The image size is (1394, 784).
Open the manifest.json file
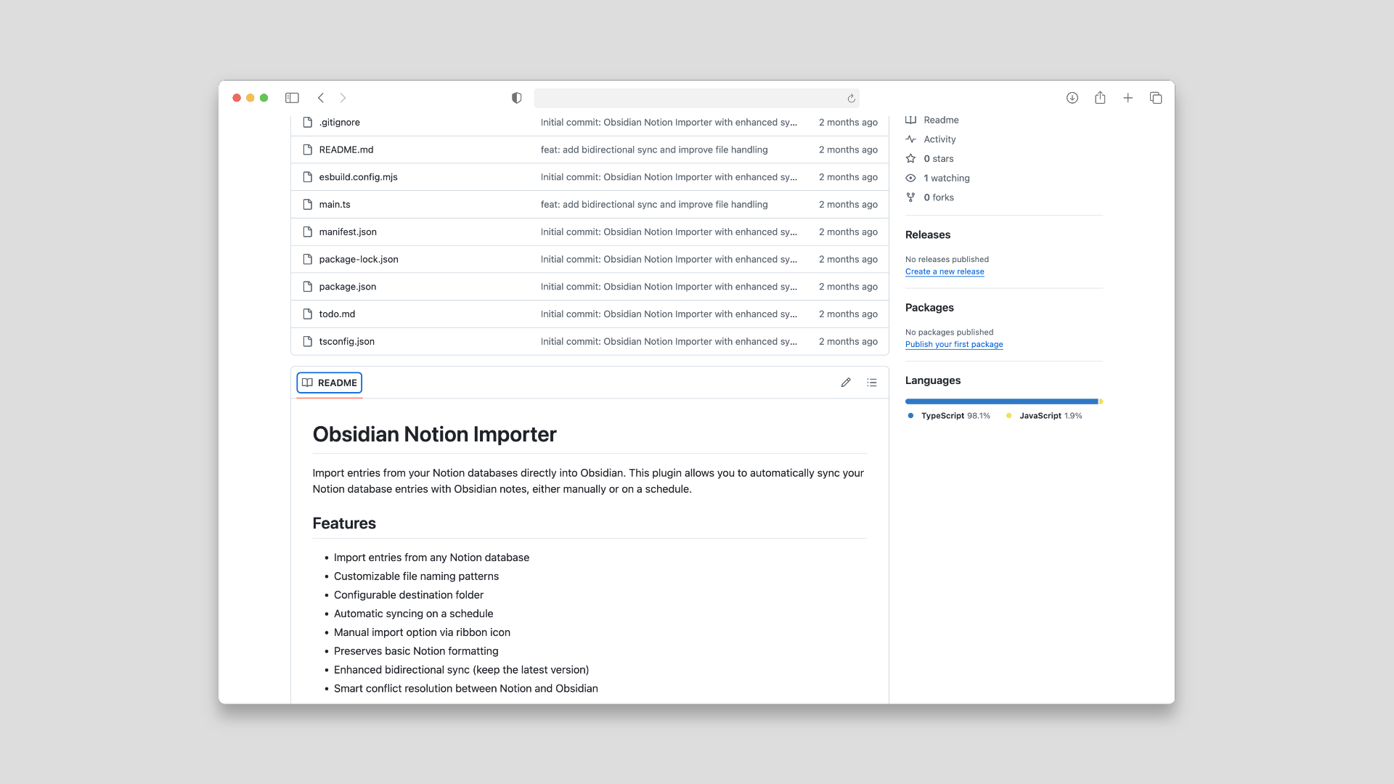pyautogui.click(x=348, y=232)
